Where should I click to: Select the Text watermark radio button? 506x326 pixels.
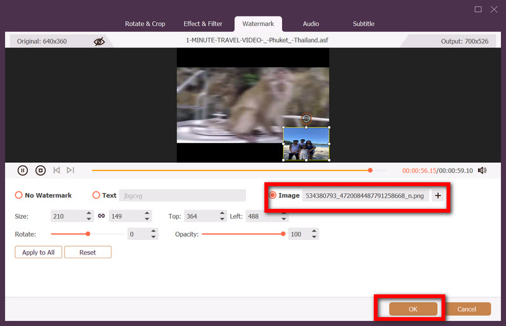[97, 196]
